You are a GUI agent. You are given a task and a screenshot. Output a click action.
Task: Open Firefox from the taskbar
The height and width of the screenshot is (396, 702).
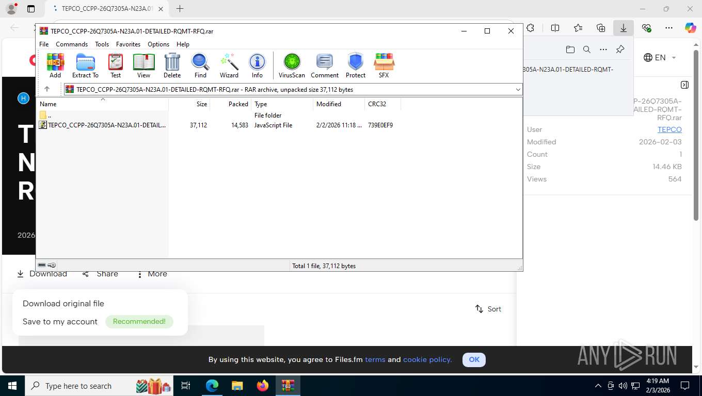(x=263, y=386)
